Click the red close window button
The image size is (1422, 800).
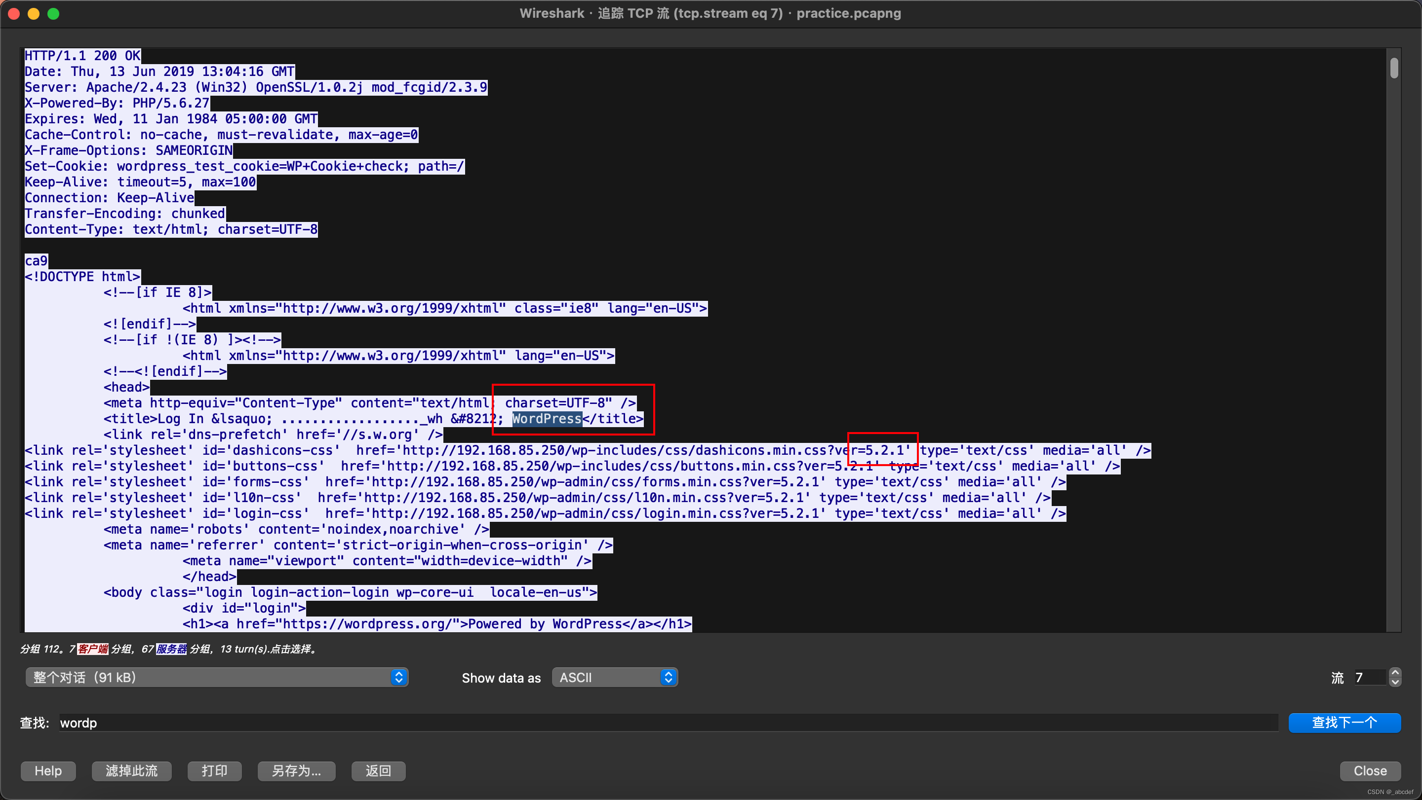click(14, 14)
